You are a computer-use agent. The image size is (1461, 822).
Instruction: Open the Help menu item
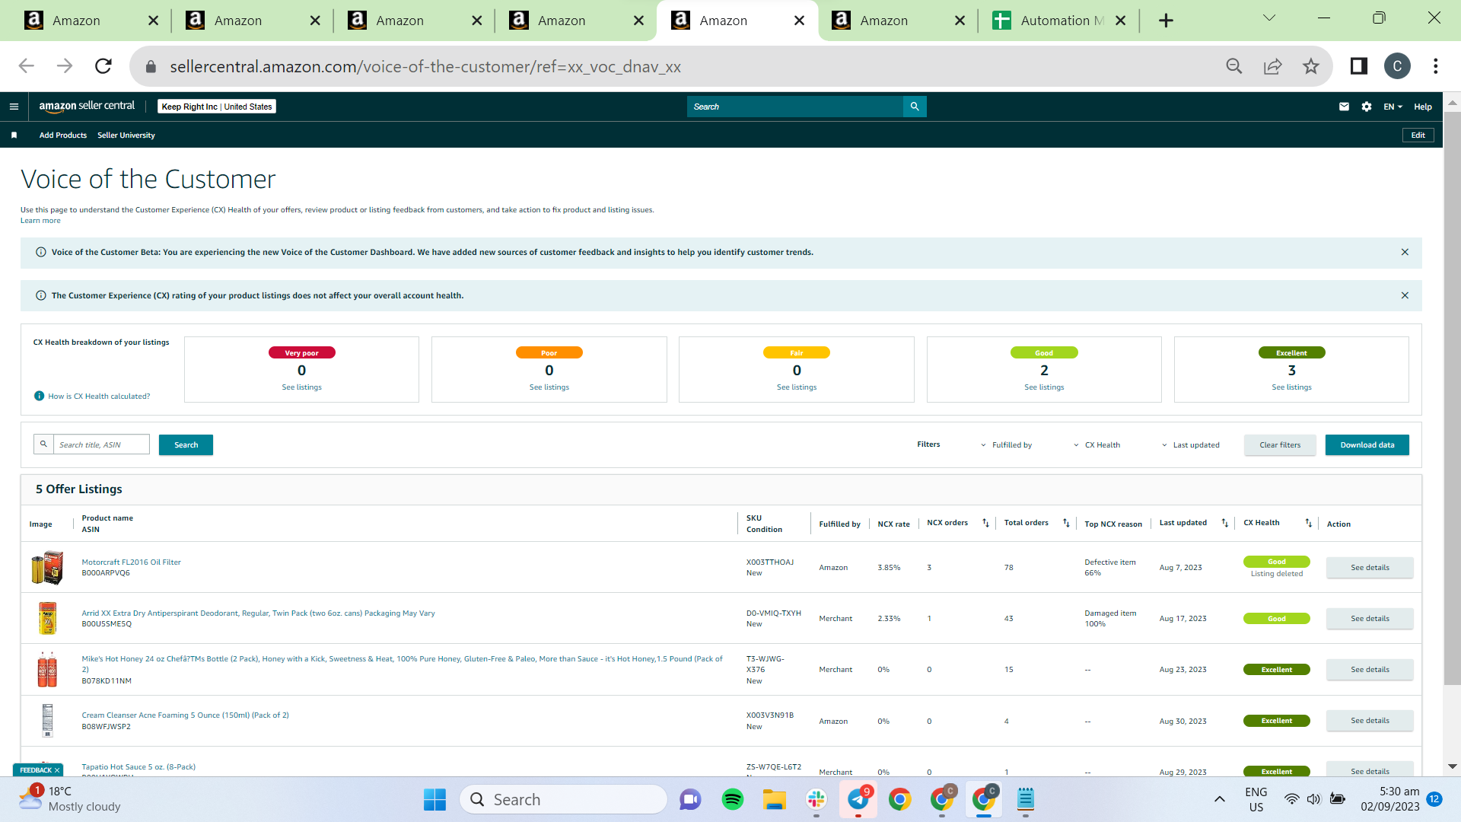1423,107
